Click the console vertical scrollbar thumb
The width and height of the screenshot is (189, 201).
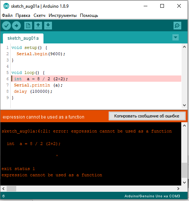click(184, 170)
